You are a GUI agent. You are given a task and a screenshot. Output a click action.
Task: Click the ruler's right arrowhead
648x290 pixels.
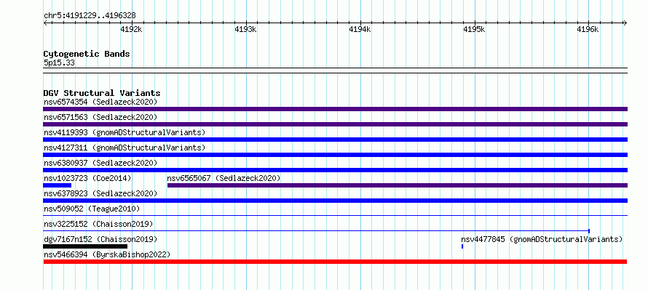point(625,23)
